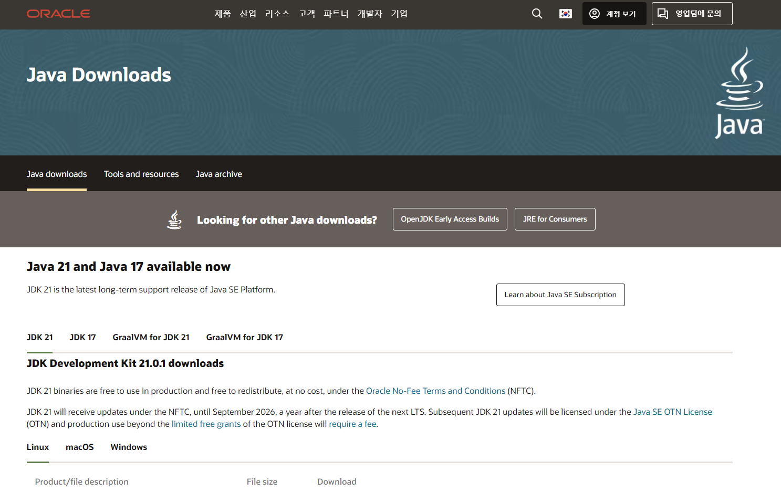Screen dimensions: 781x492
Task: Open the 제품 menu
Action: tap(223, 14)
